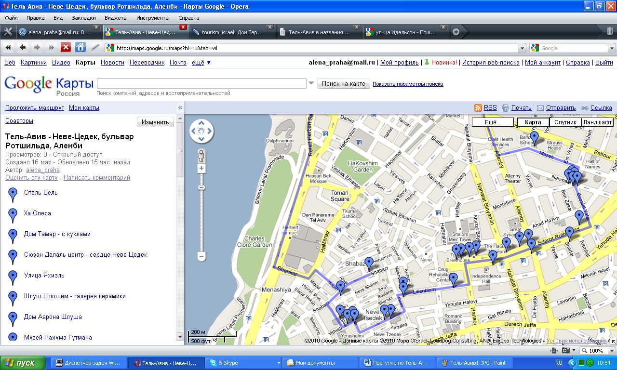Click the пуск Start button
The image size is (617, 370).
click(23, 363)
